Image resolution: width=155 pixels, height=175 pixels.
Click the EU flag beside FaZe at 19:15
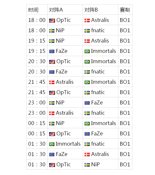coord(52,51)
